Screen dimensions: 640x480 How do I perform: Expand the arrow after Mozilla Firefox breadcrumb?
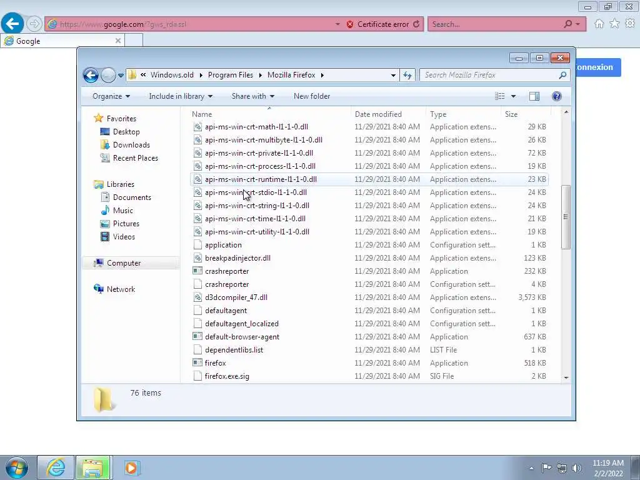click(x=322, y=75)
